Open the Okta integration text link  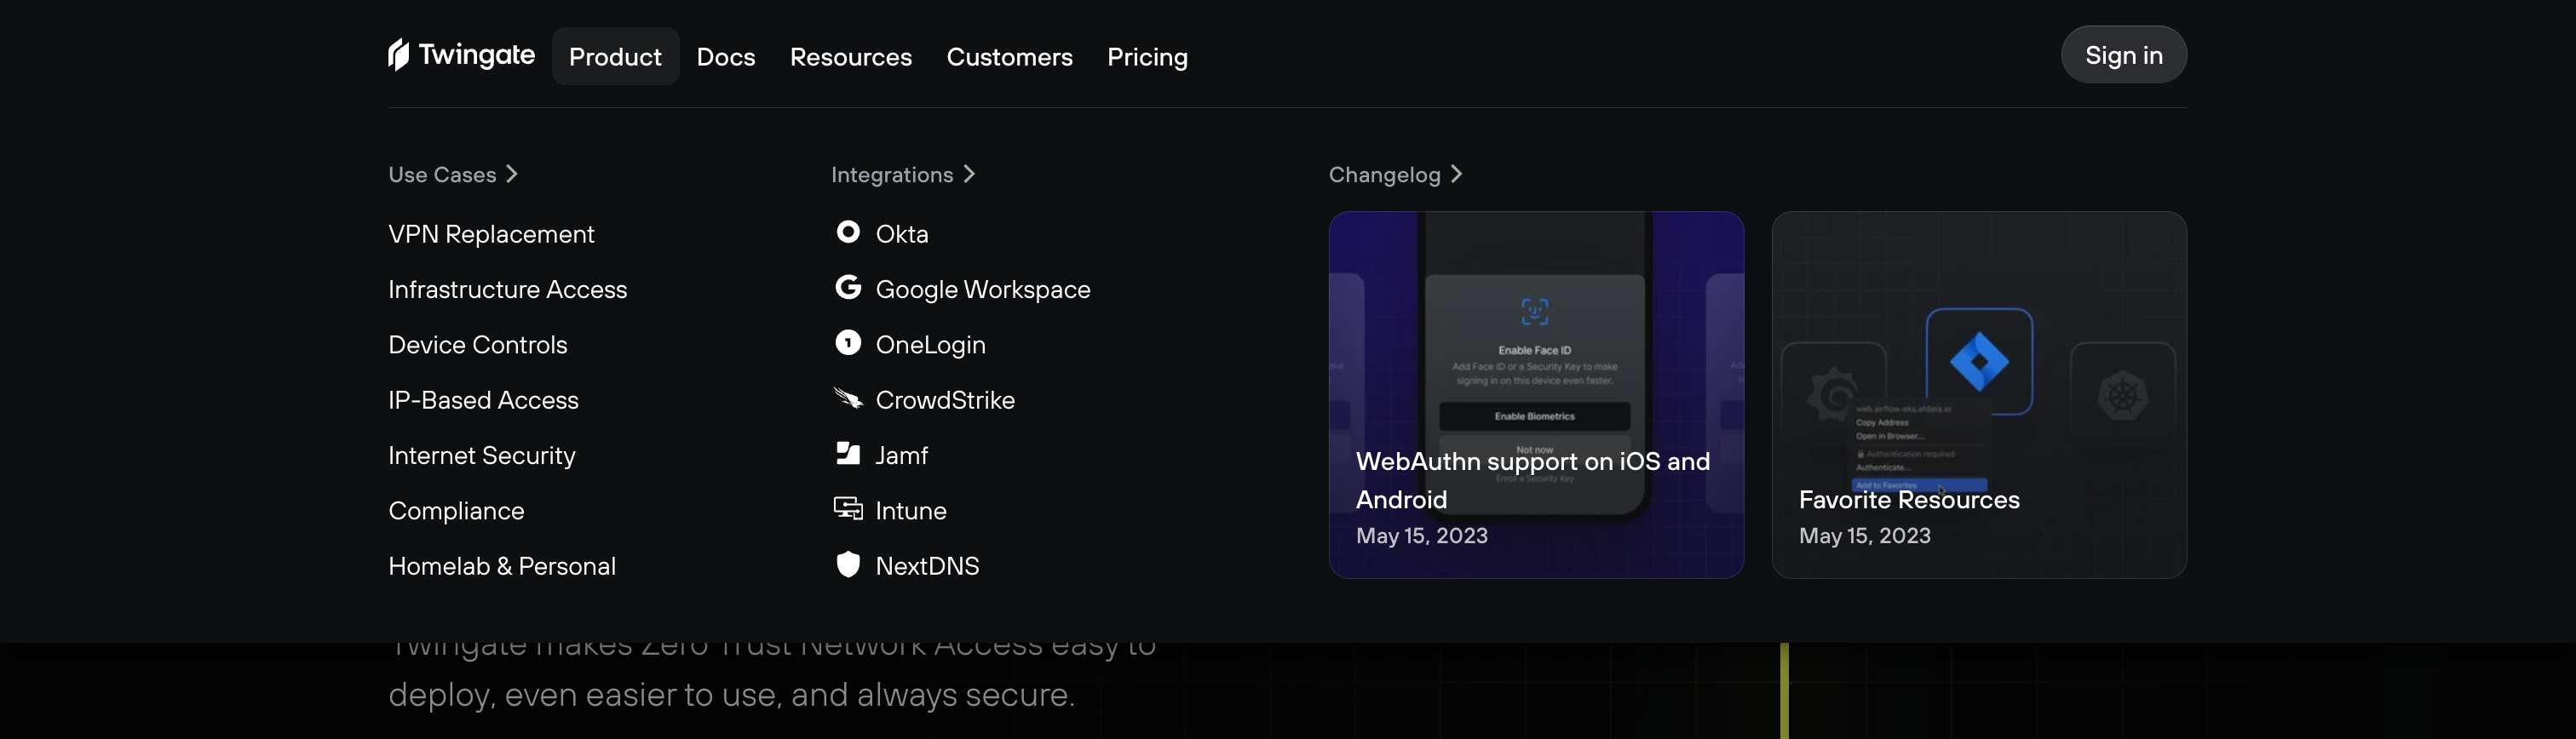pyautogui.click(x=902, y=234)
